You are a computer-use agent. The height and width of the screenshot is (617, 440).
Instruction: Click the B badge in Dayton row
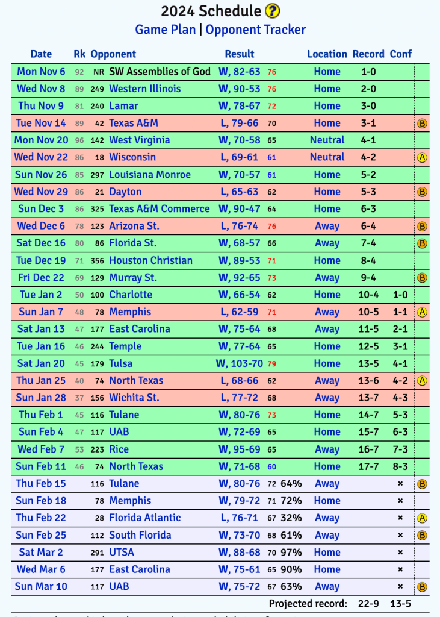click(422, 192)
